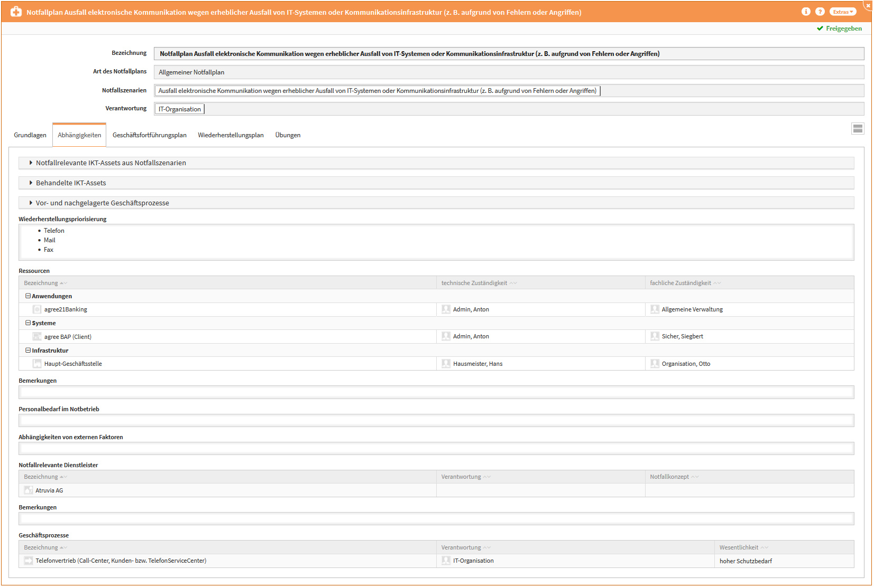This screenshot has height=587, width=874.
Task: Click the Telefonvertrieb process icon
Action: coord(29,561)
